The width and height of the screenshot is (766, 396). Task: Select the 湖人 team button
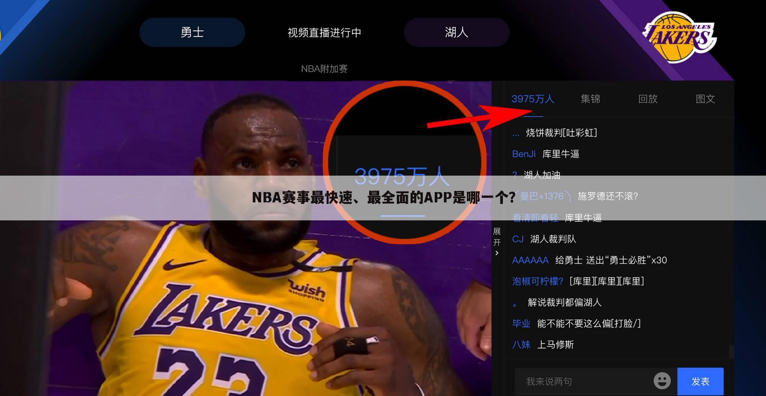click(457, 32)
